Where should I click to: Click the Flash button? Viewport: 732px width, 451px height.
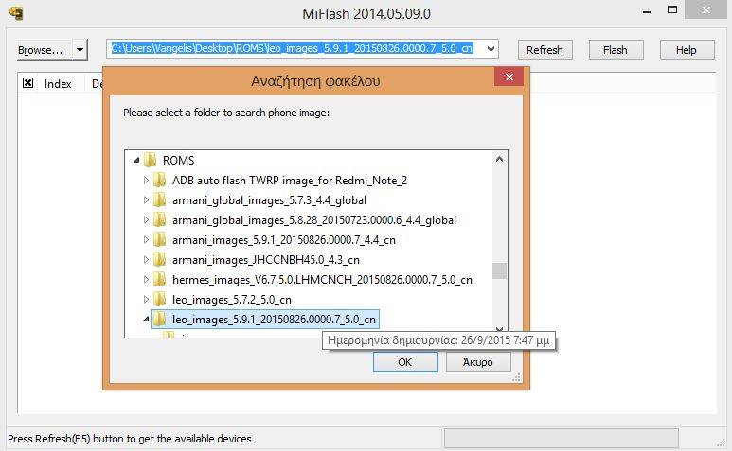pyautogui.click(x=616, y=50)
